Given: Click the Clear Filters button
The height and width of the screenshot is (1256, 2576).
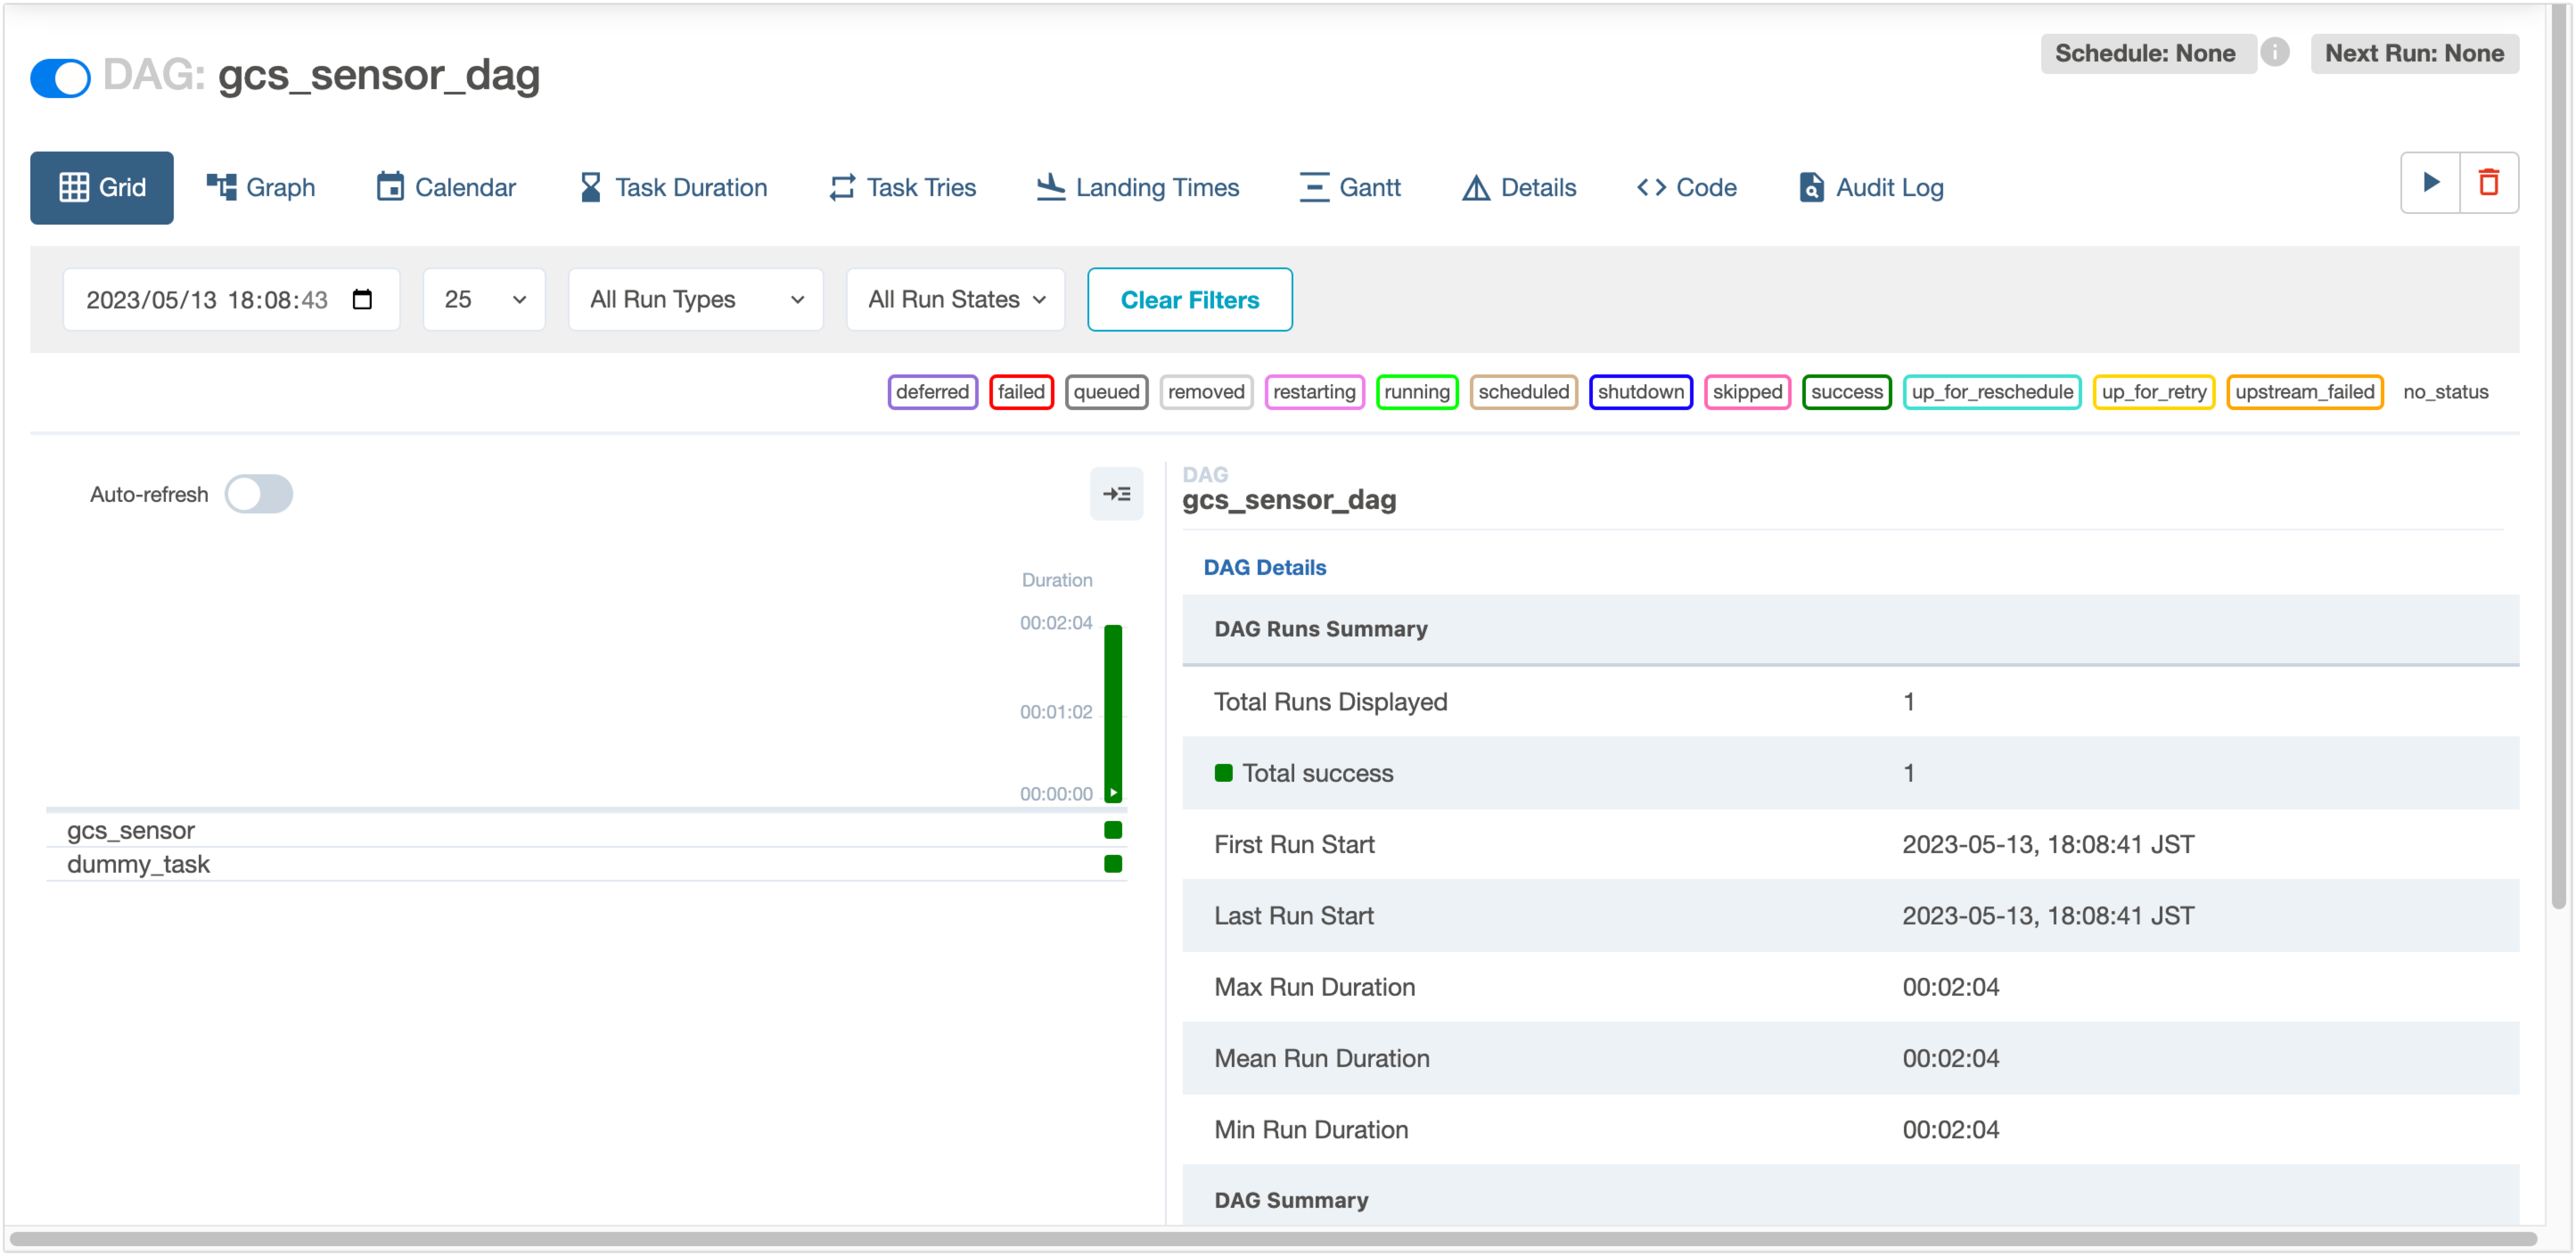Looking at the screenshot, I should (x=1190, y=300).
